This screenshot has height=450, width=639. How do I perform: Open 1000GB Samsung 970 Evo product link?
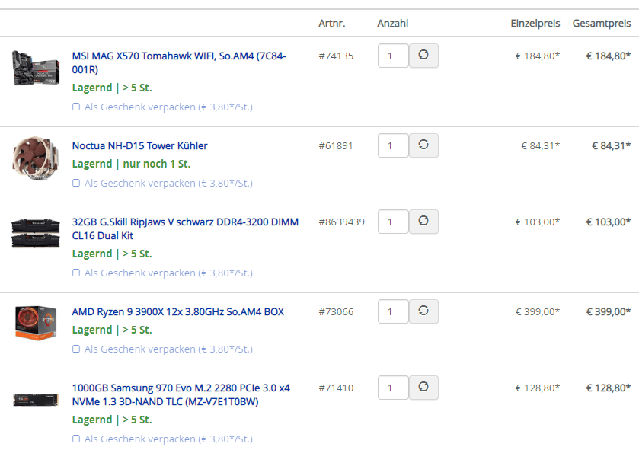tap(181, 394)
